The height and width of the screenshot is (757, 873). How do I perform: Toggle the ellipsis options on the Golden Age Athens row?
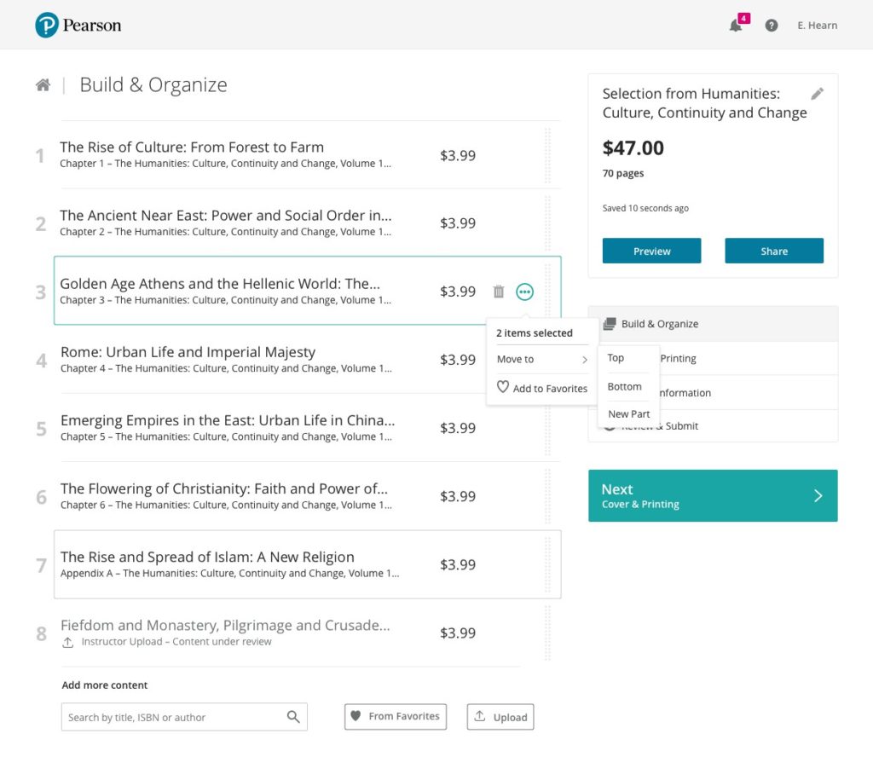click(x=524, y=291)
